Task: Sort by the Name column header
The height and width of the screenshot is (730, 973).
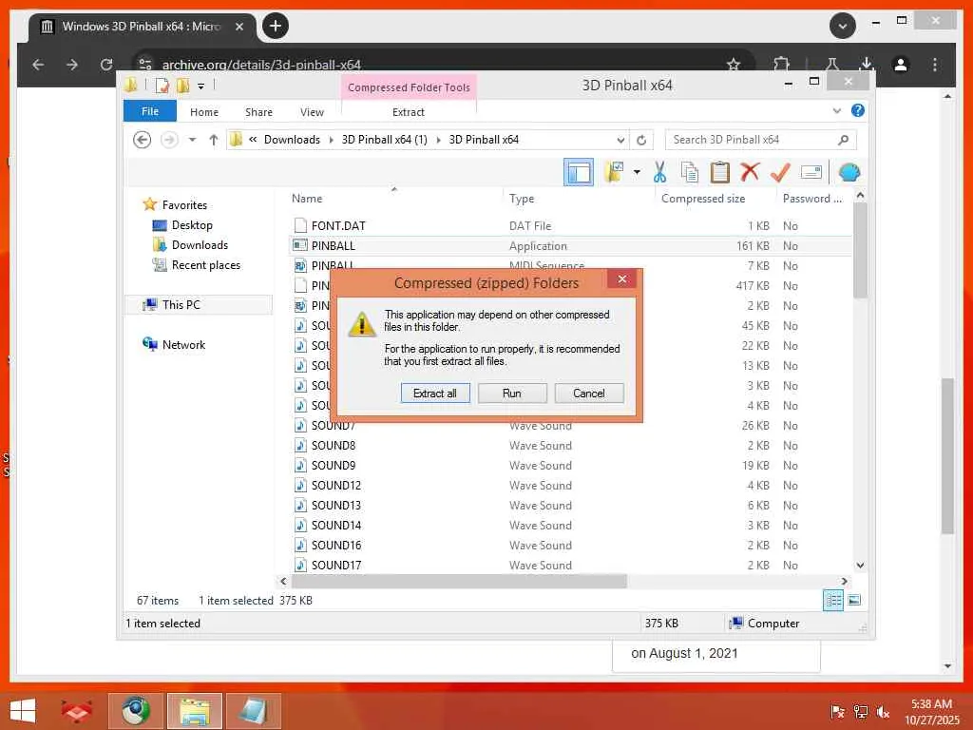Action: point(307,199)
